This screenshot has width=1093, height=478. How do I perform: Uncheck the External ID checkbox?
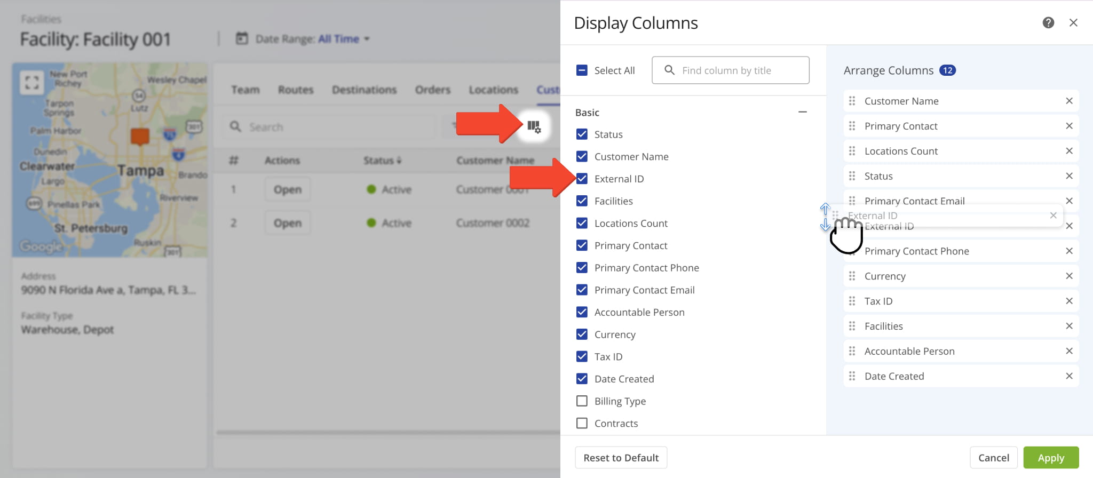[582, 179]
